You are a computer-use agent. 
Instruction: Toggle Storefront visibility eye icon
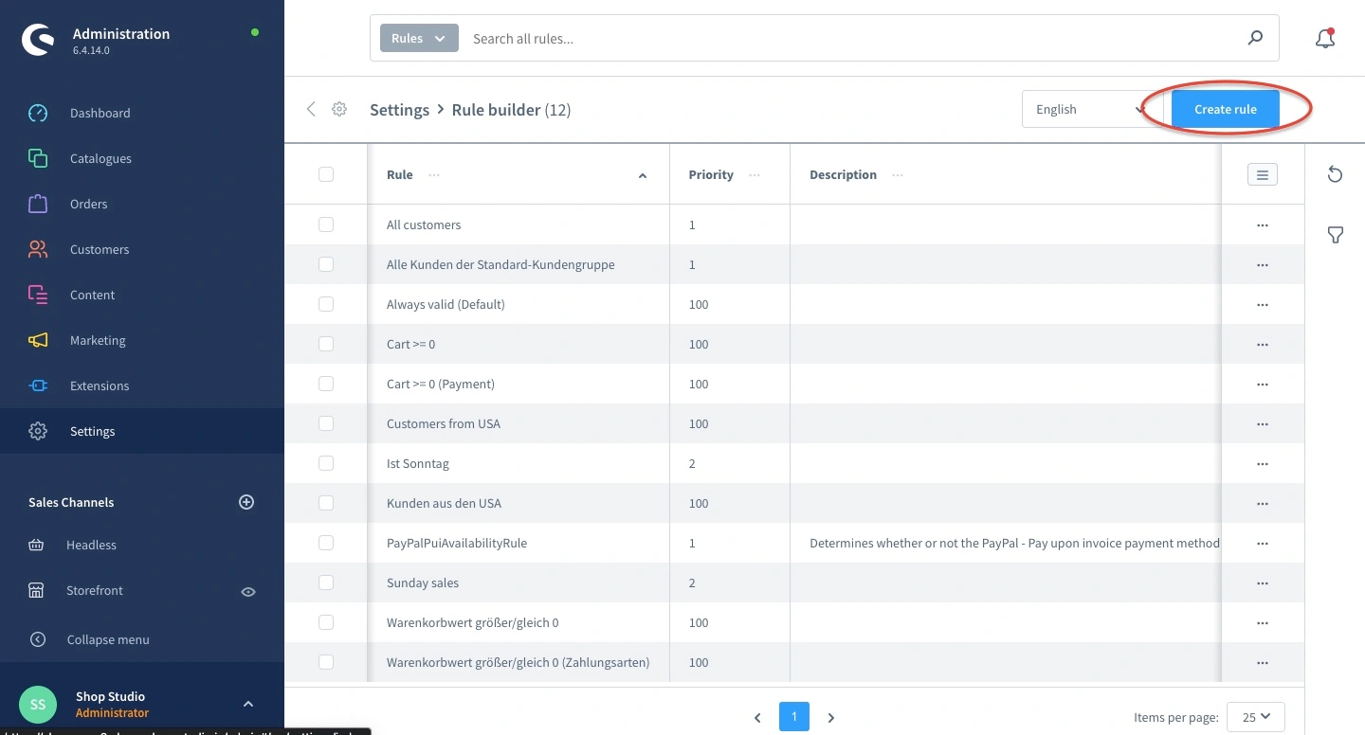(x=248, y=591)
